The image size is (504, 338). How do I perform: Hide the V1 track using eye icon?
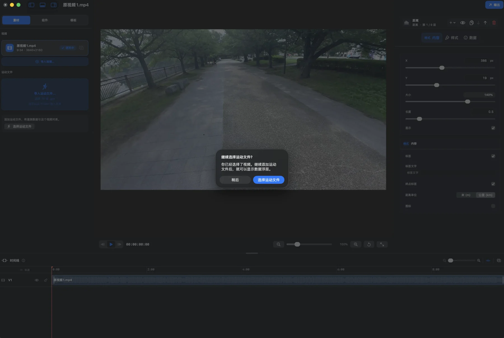point(37,280)
